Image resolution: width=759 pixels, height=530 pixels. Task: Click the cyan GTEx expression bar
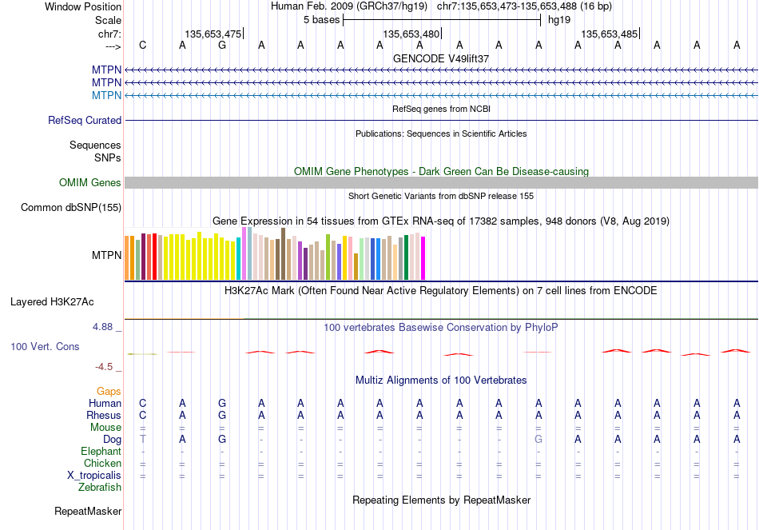(x=238, y=259)
